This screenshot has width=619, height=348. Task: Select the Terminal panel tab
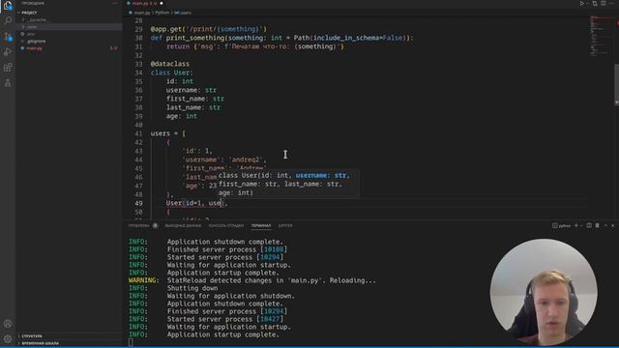pos(261,225)
